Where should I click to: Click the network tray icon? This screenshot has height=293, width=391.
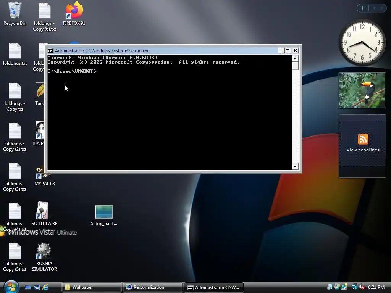click(x=354, y=287)
